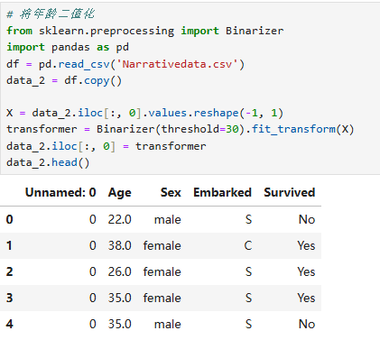Click the Survived cell 'Yes' in row 3
This screenshot has width=380, height=340.
(x=306, y=298)
